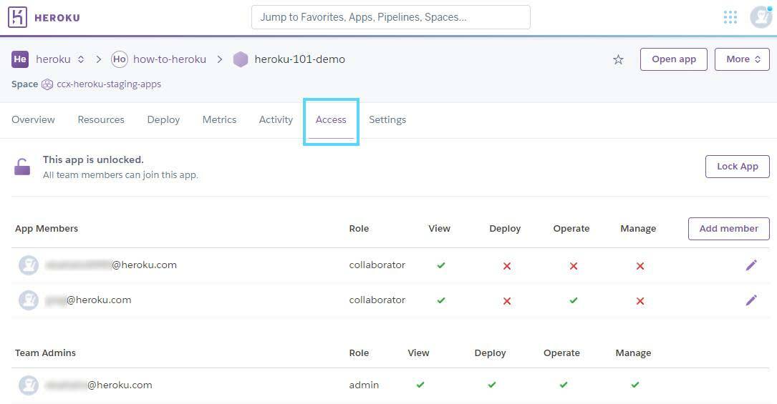The image size is (777, 404).
Task: Click the Ho pipeline circle icon
Action: (120, 59)
